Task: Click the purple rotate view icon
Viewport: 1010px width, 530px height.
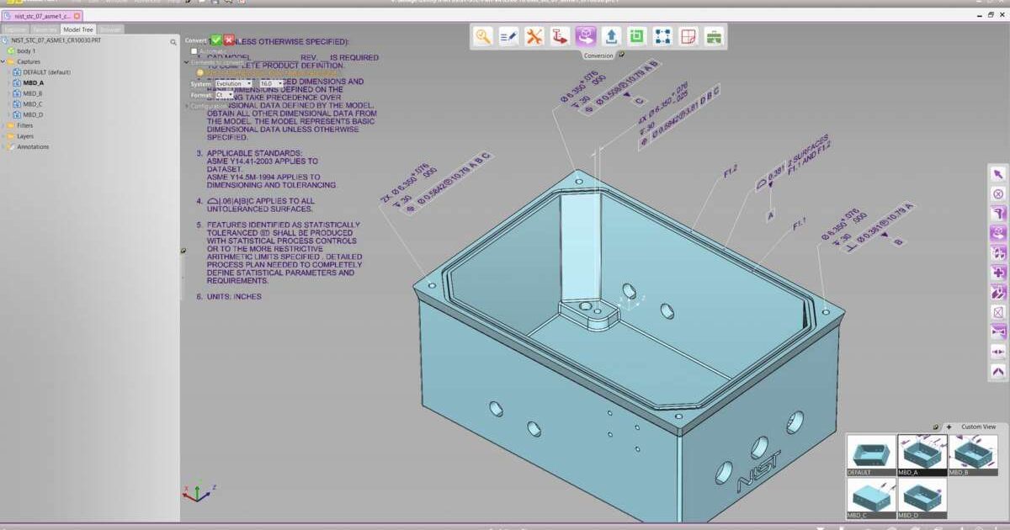Action: point(998,233)
